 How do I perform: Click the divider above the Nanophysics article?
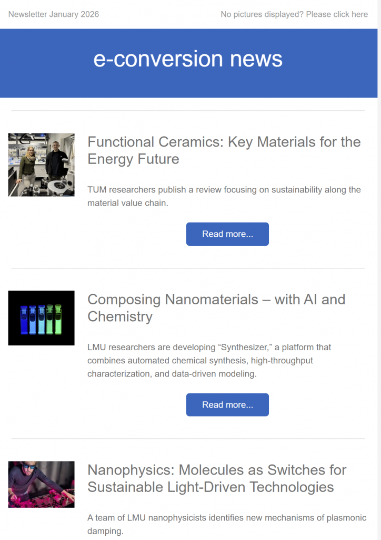[188, 439]
